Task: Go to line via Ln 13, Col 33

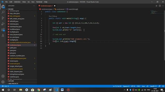Action: coord(117,86)
